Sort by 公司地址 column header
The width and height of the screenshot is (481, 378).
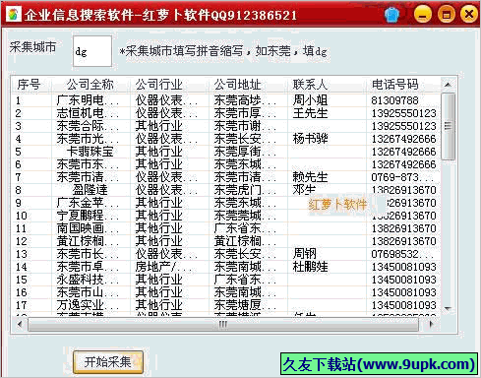tap(238, 85)
